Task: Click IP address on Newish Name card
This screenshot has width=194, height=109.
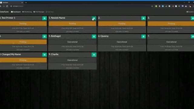Action: [72, 31]
